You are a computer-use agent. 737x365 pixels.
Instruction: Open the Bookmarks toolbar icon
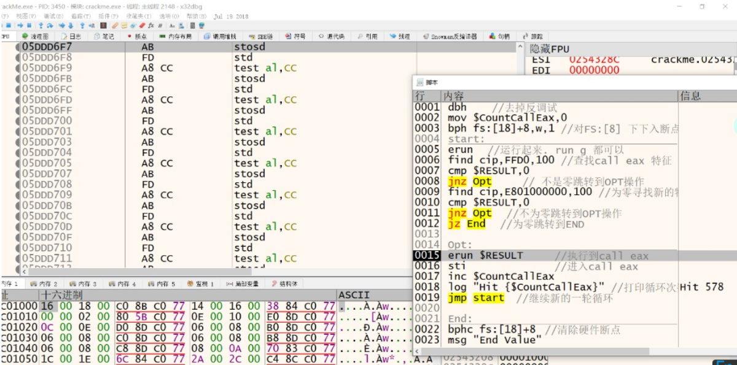(x=142, y=26)
